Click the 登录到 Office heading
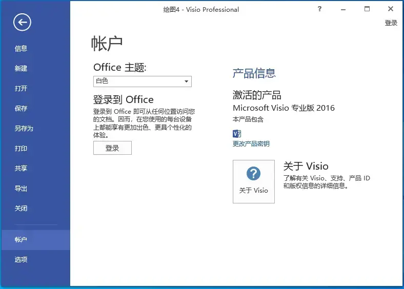Viewport: 404px width, 289px height. pos(124,99)
